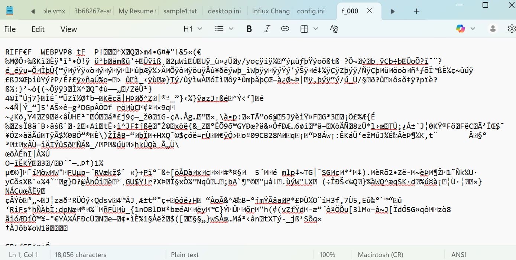Select the bulleted list icon
This screenshot has height=260, width=516.
[219, 29]
